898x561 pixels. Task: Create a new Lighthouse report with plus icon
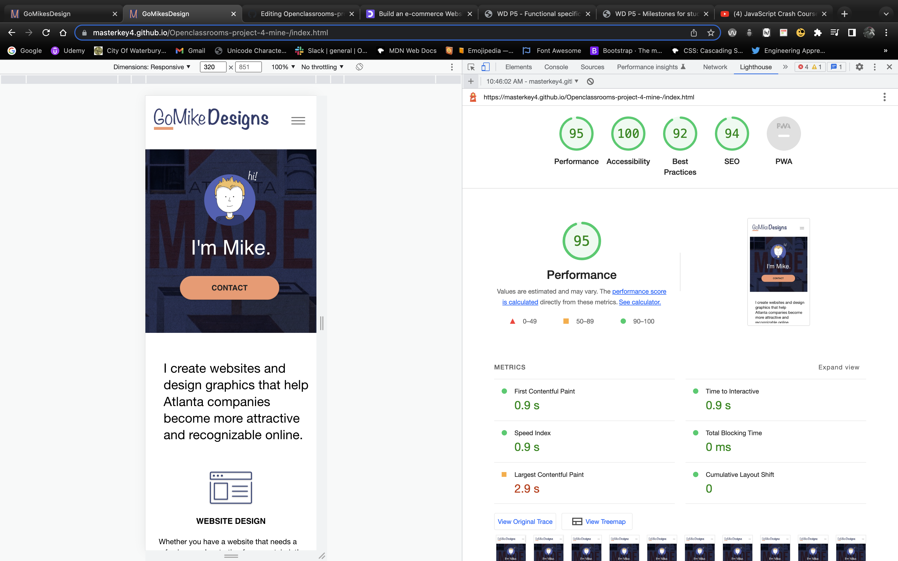(x=471, y=81)
